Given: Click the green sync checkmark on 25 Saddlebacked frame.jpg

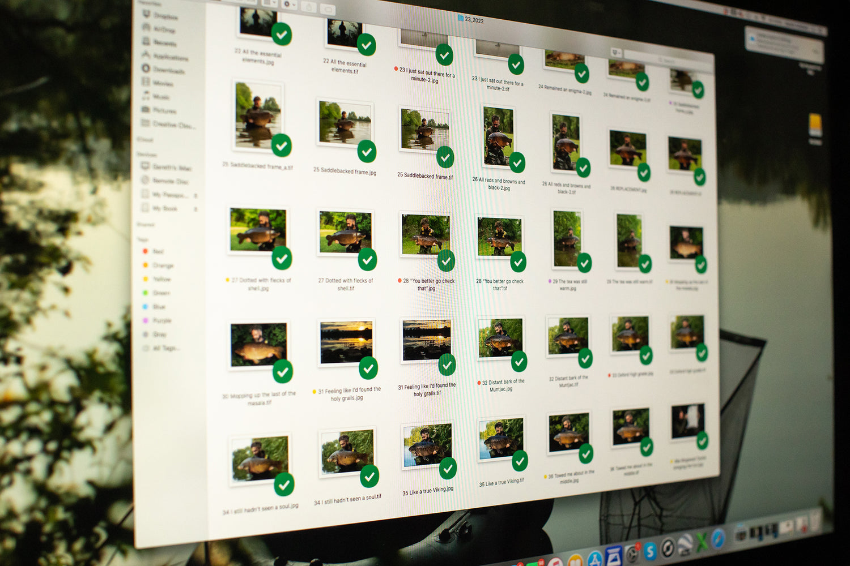Looking at the screenshot, I should click(367, 151).
